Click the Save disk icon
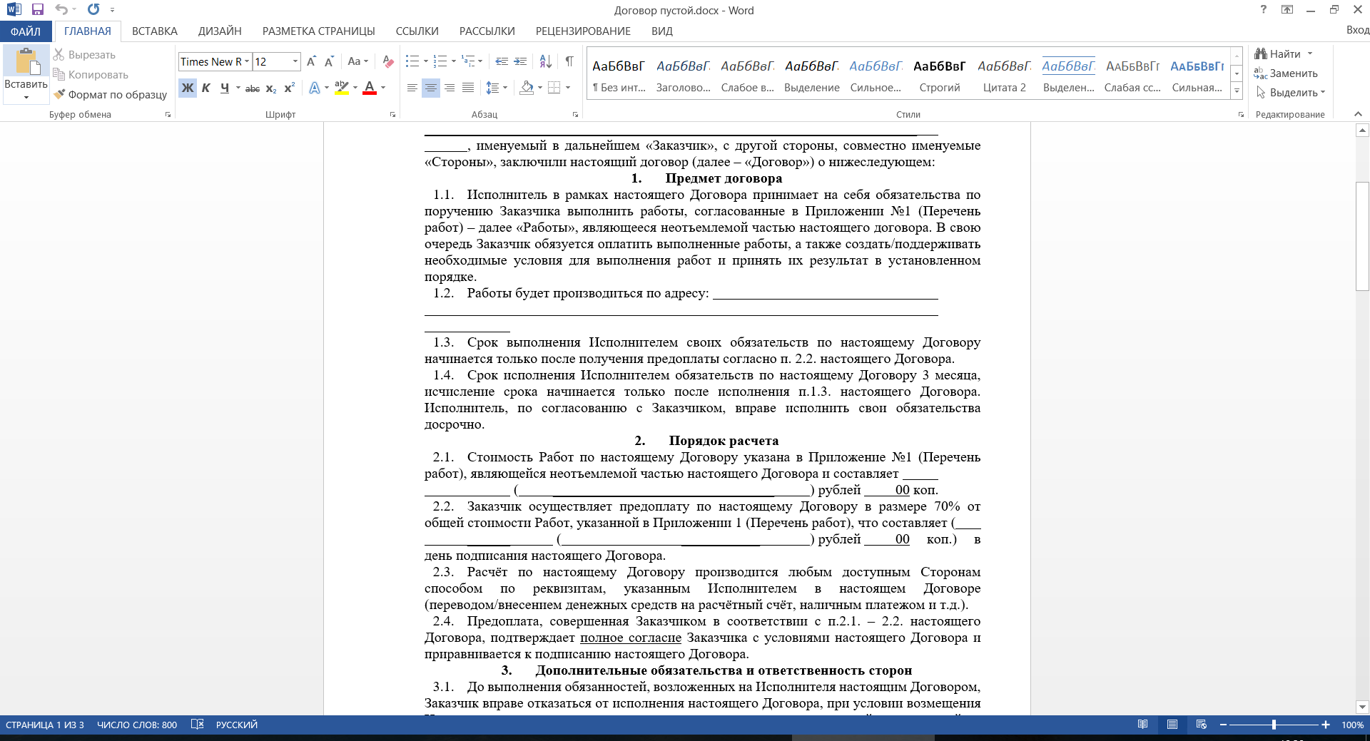 click(x=38, y=10)
